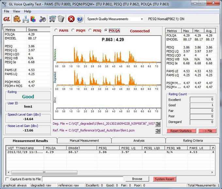
Task: Click the results scrollbar left arrow
Action: pyautogui.click(x=8, y=172)
